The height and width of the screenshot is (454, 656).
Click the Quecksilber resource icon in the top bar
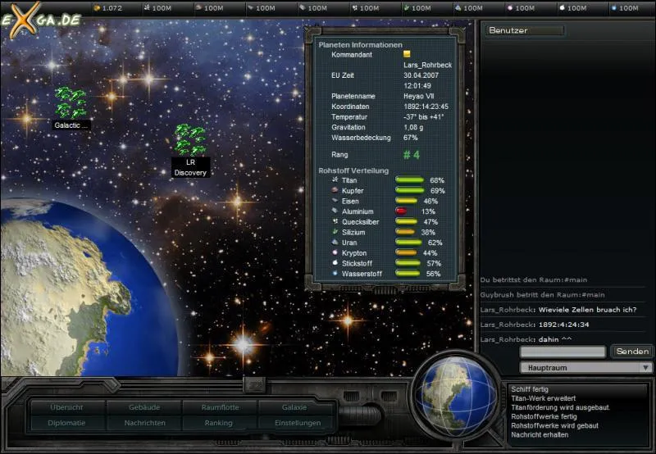point(354,8)
